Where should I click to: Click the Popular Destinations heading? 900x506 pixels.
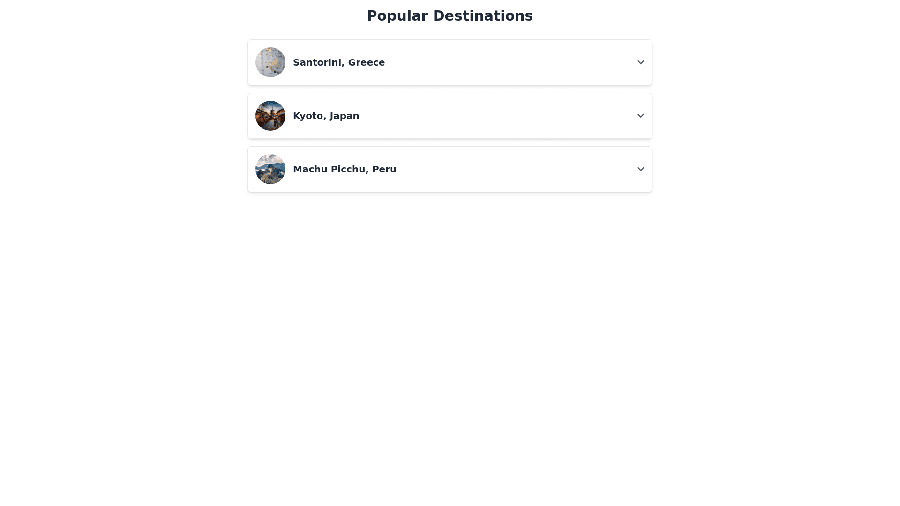[x=450, y=16]
